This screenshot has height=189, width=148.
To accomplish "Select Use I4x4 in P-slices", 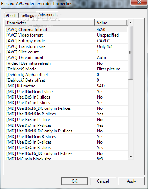I will tap(66, 125).
